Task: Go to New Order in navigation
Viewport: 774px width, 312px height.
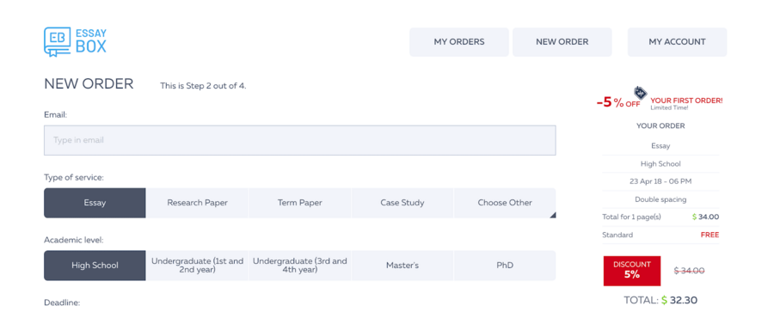Action: [x=562, y=42]
